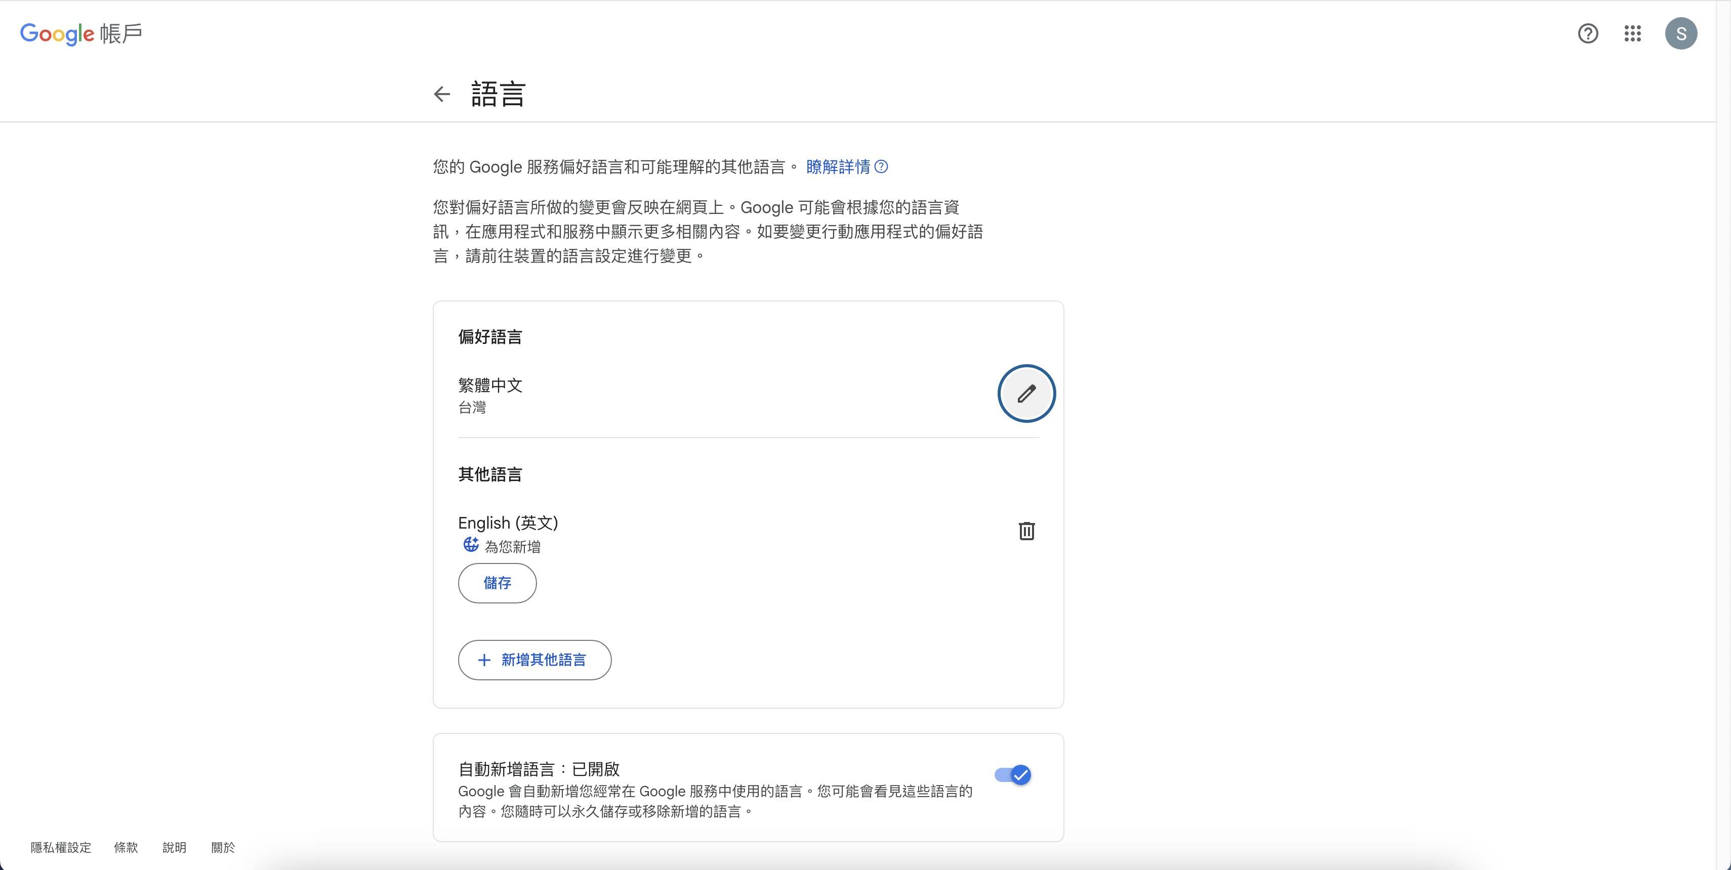
Task: Select the 繁體中文 preferred language entry
Action: tap(490, 385)
